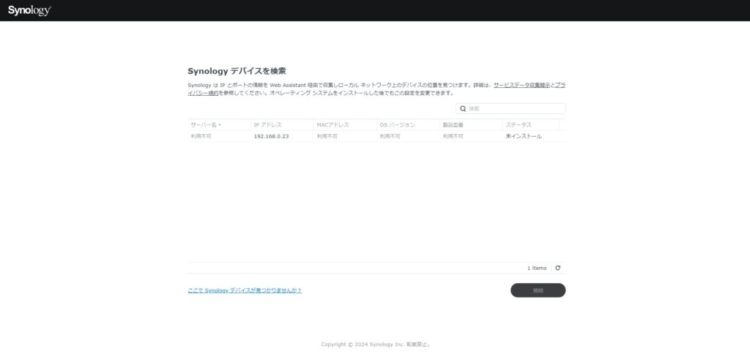
Task: Click the 接続 connect button
Action: pyautogui.click(x=538, y=290)
